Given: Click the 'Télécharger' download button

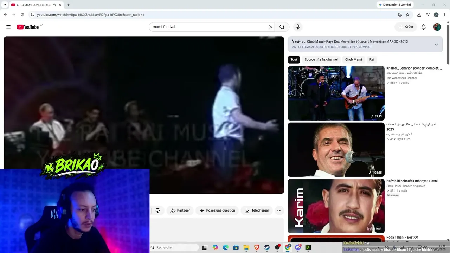Looking at the screenshot, I should 257,210.
